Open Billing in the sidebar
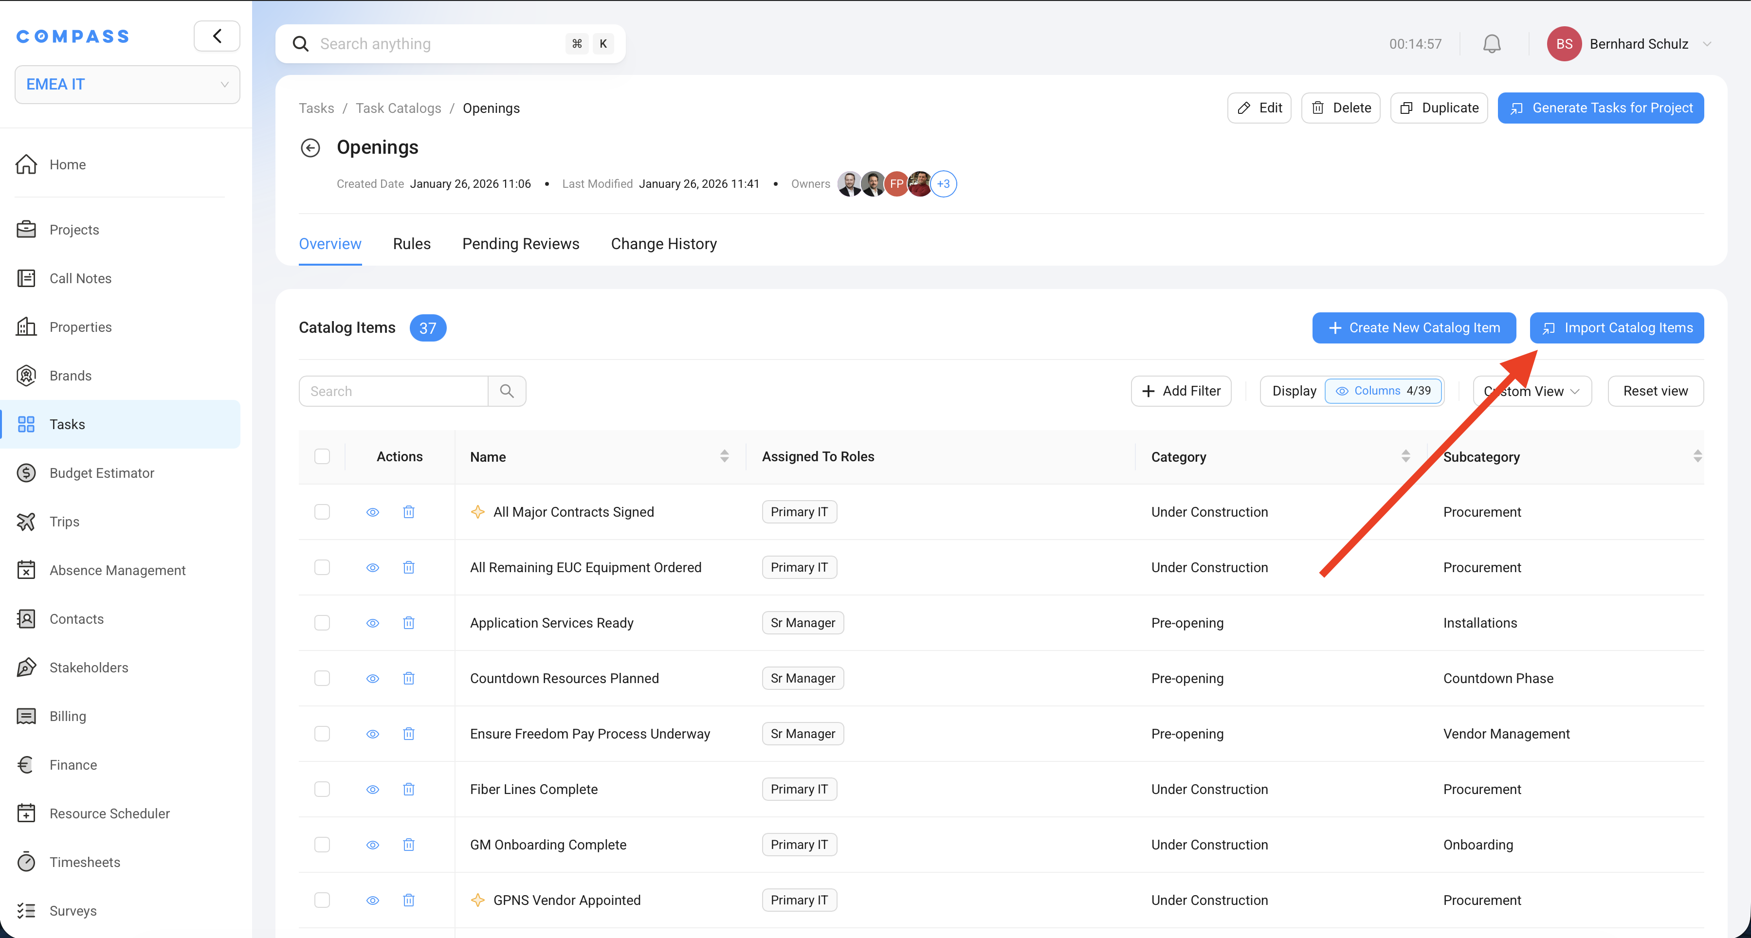 pyautogui.click(x=120, y=717)
